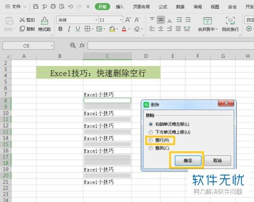Open the 文件 menu dropdown arrow
The image size is (254, 202).
[x=25, y=7]
